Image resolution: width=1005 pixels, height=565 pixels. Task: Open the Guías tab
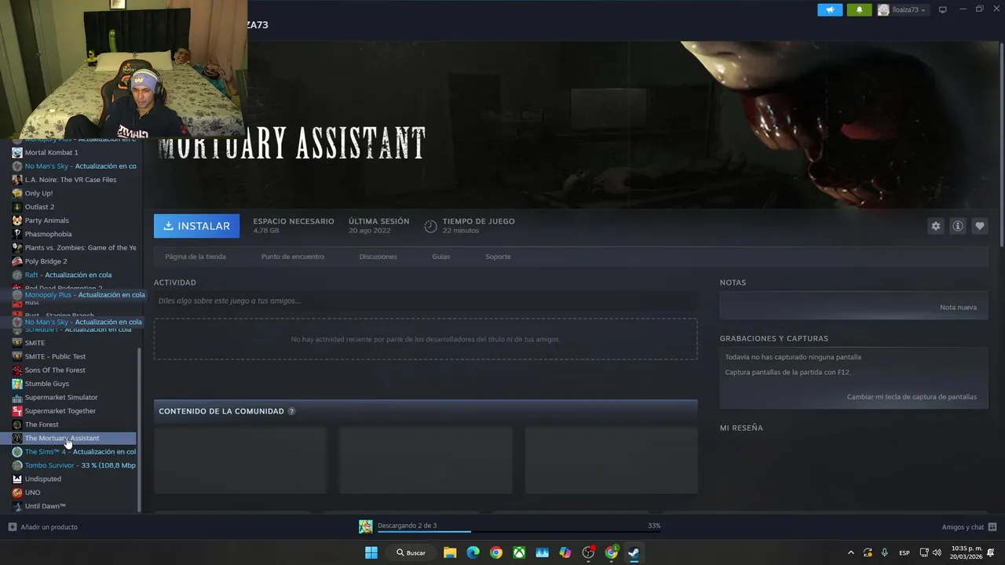[441, 257]
